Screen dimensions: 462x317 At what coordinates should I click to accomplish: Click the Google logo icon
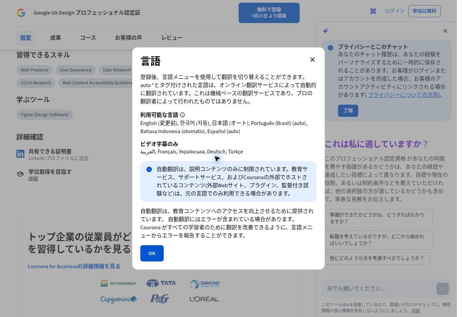click(21, 13)
